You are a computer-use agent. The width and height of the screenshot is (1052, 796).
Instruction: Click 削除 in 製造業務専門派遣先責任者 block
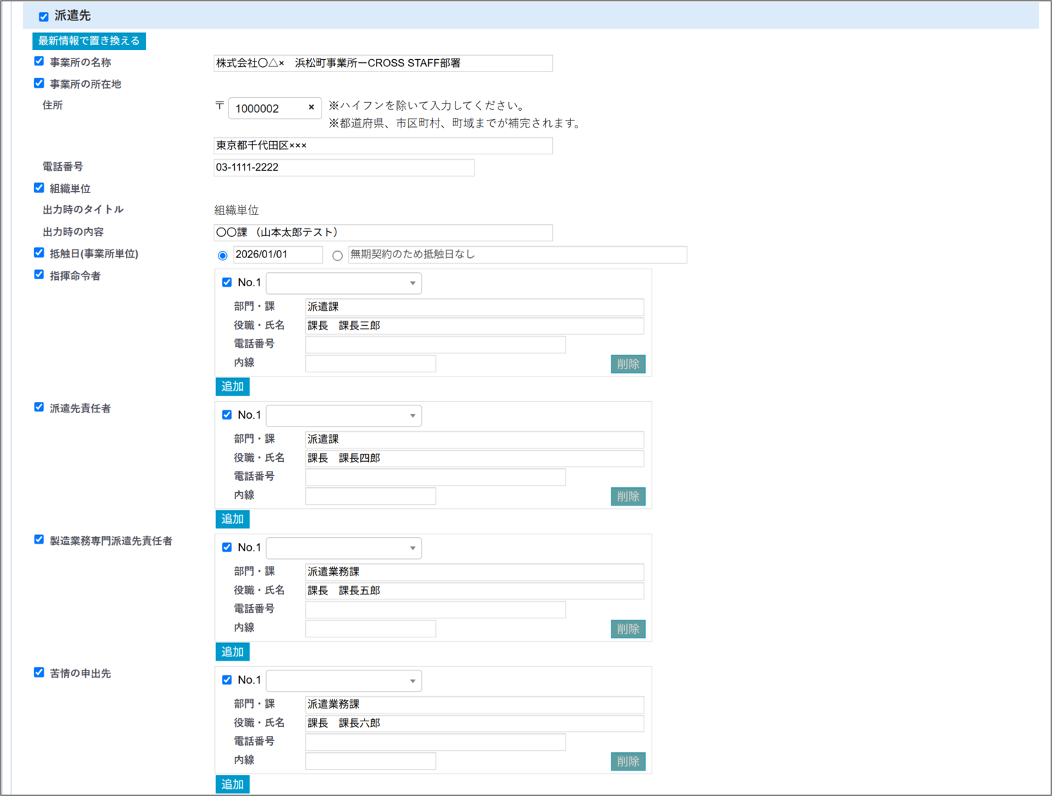pyautogui.click(x=628, y=629)
